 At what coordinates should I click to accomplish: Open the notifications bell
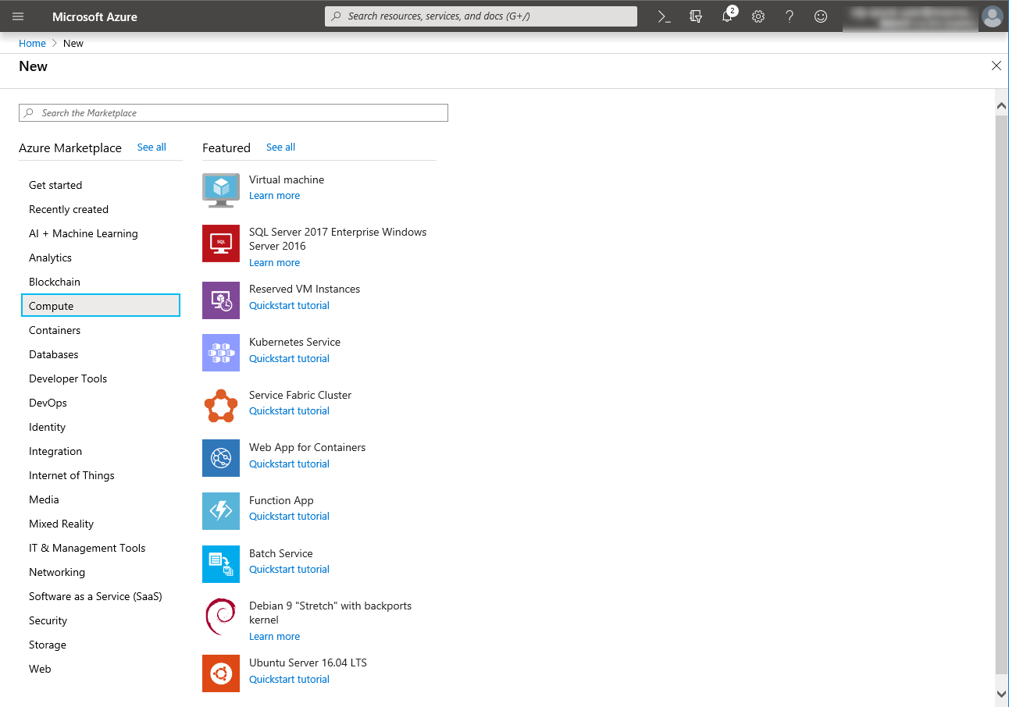(727, 16)
